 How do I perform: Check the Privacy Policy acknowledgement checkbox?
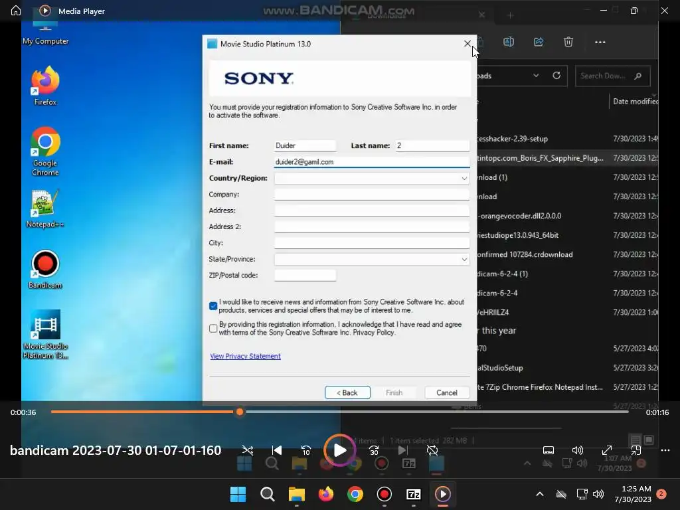click(213, 328)
